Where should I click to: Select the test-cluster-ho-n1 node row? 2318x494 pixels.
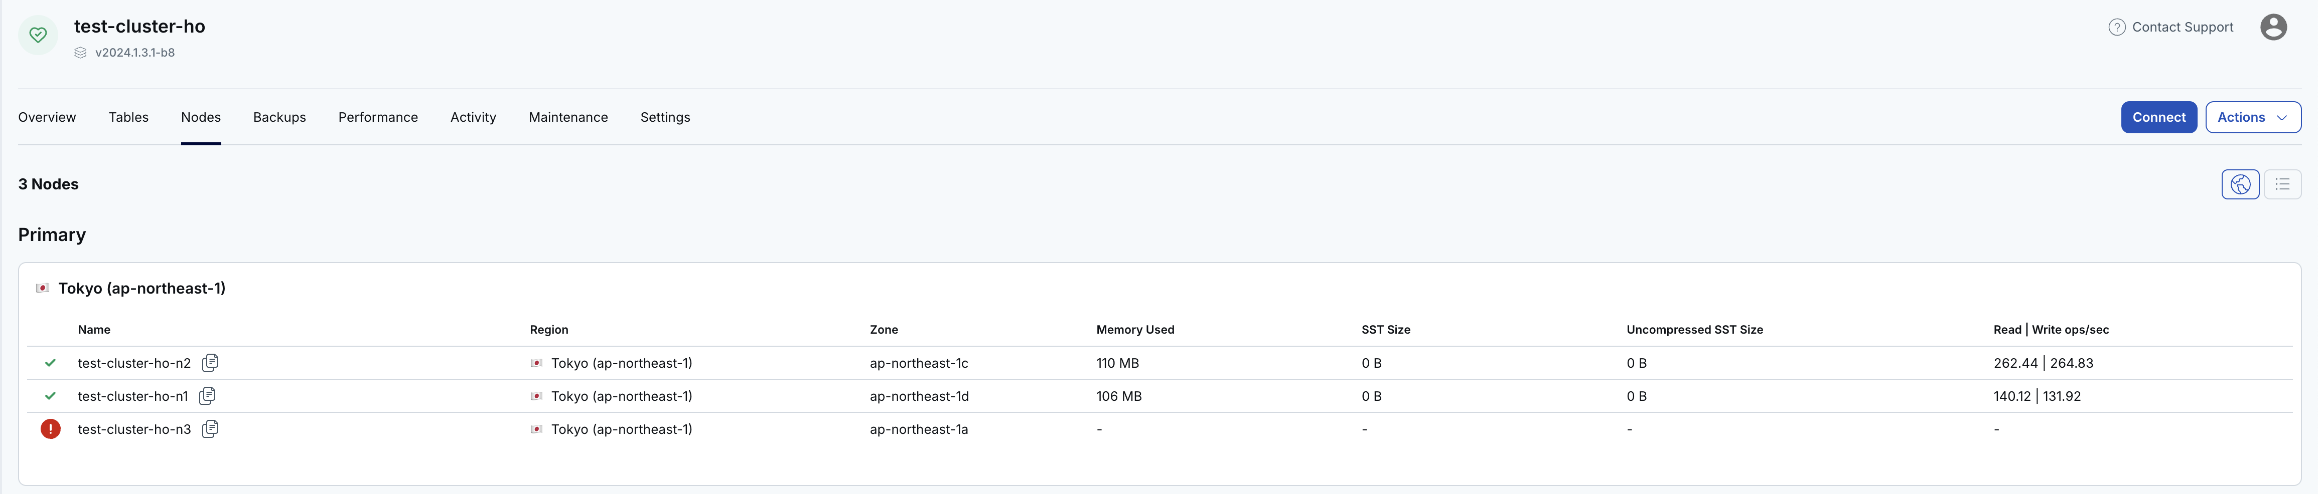pyautogui.click(x=1159, y=396)
